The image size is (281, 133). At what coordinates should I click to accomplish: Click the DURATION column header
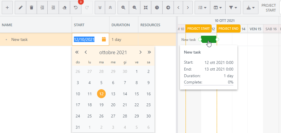(120, 25)
